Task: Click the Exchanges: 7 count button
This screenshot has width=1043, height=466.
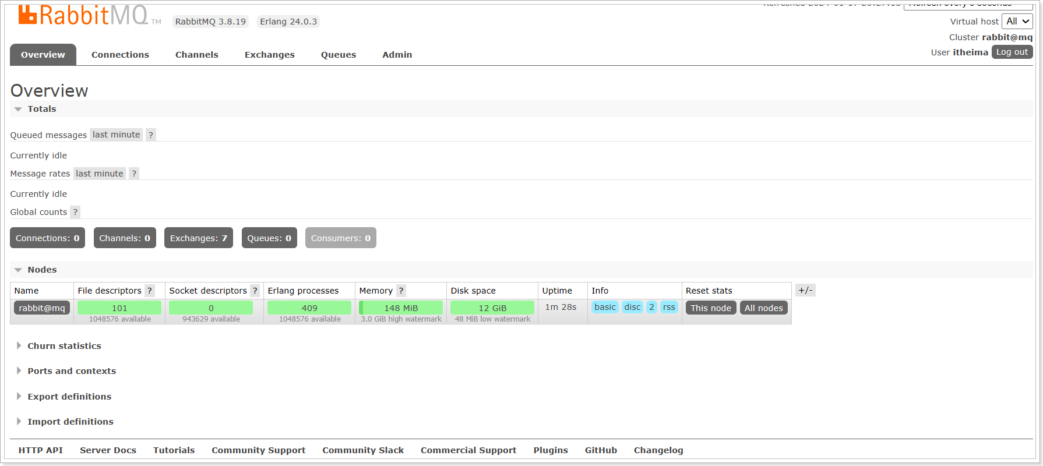Action: tap(199, 238)
